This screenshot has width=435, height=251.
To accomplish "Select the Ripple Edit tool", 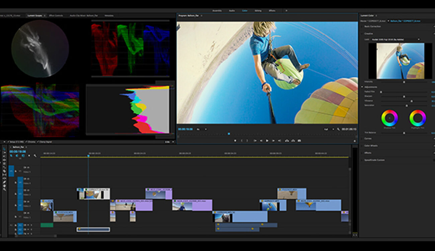I will coord(4,160).
